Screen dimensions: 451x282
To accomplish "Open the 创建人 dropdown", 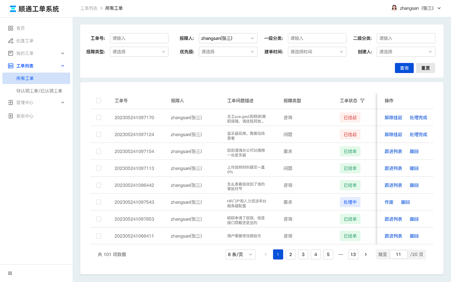I will coord(406,52).
